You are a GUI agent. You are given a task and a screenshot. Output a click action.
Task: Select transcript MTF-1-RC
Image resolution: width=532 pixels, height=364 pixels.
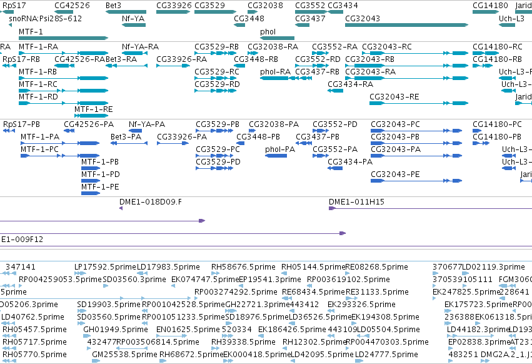(38, 84)
